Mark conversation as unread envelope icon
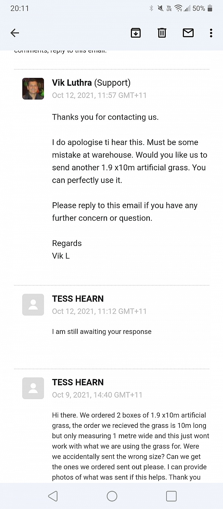Image resolution: width=223 pixels, height=509 pixels. pyautogui.click(x=188, y=33)
